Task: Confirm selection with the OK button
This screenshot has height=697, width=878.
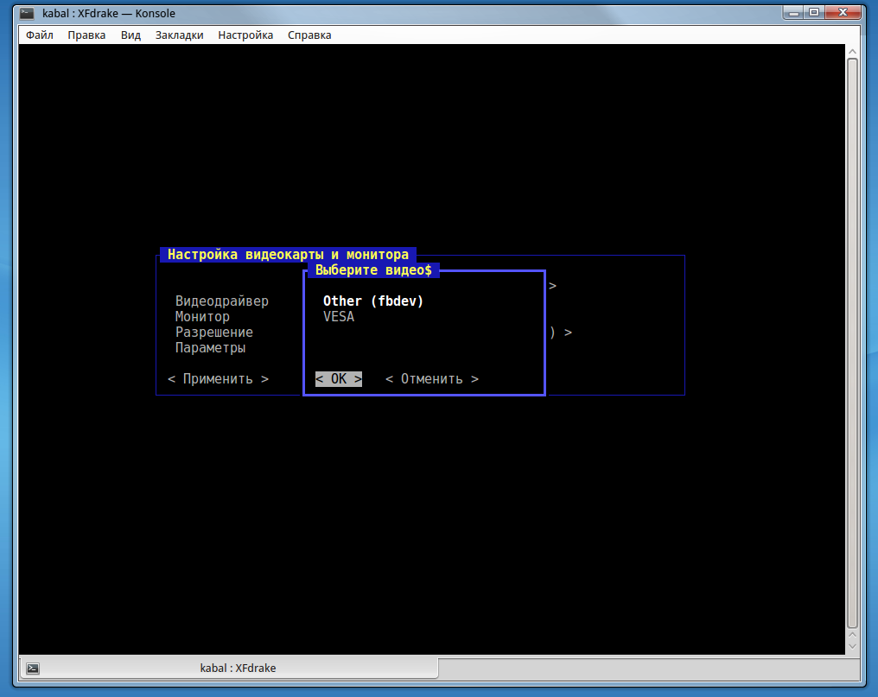Action: pyautogui.click(x=338, y=379)
